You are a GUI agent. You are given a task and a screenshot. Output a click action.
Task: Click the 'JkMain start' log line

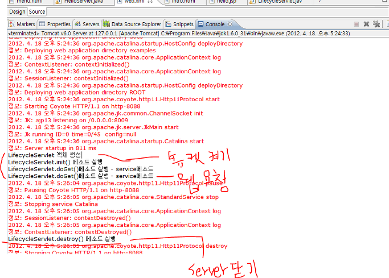point(93,127)
